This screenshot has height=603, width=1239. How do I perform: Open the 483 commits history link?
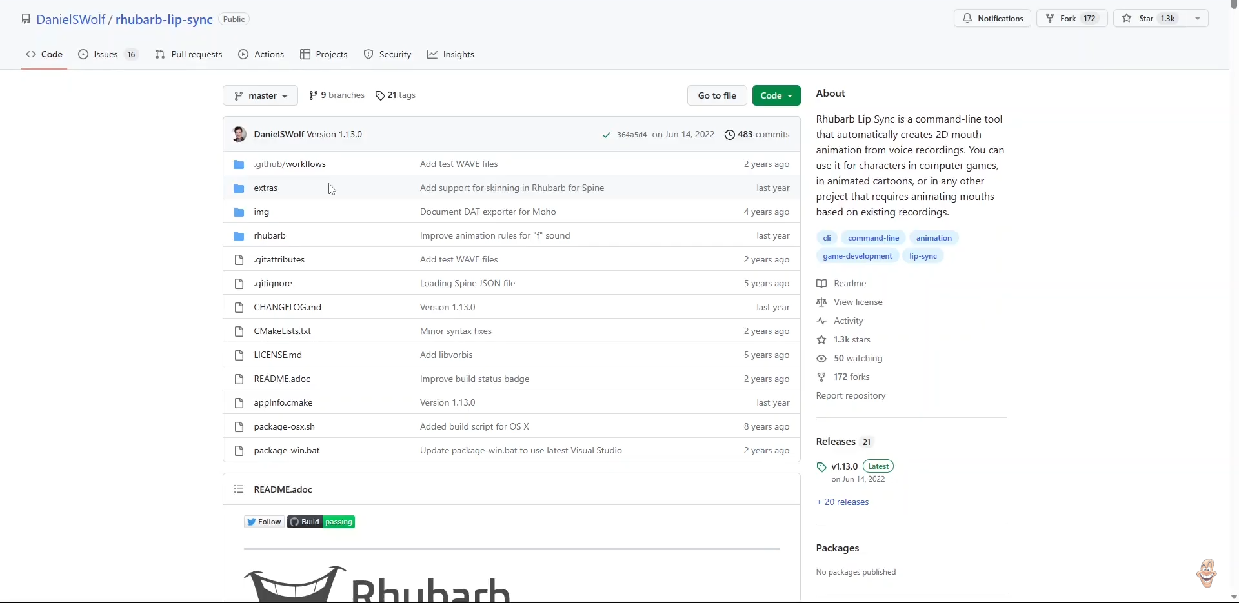(757, 134)
